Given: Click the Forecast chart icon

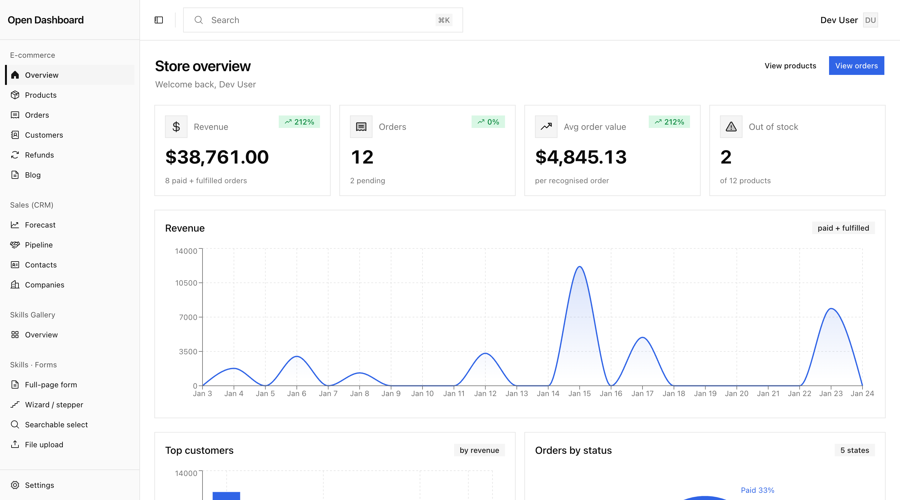Looking at the screenshot, I should (15, 225).
